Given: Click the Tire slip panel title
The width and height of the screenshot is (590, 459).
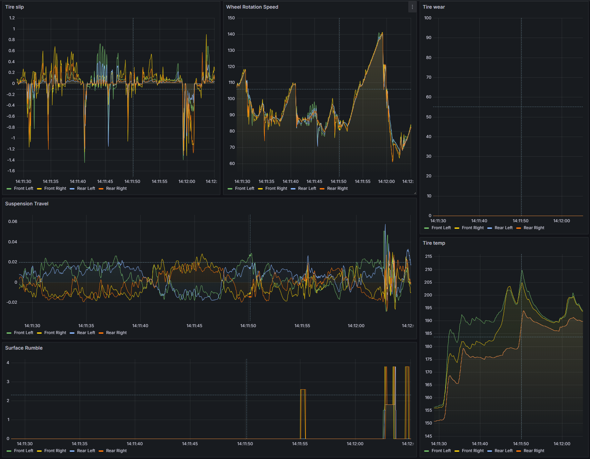Looking at the screenshot, I should [x=14, y=7].
